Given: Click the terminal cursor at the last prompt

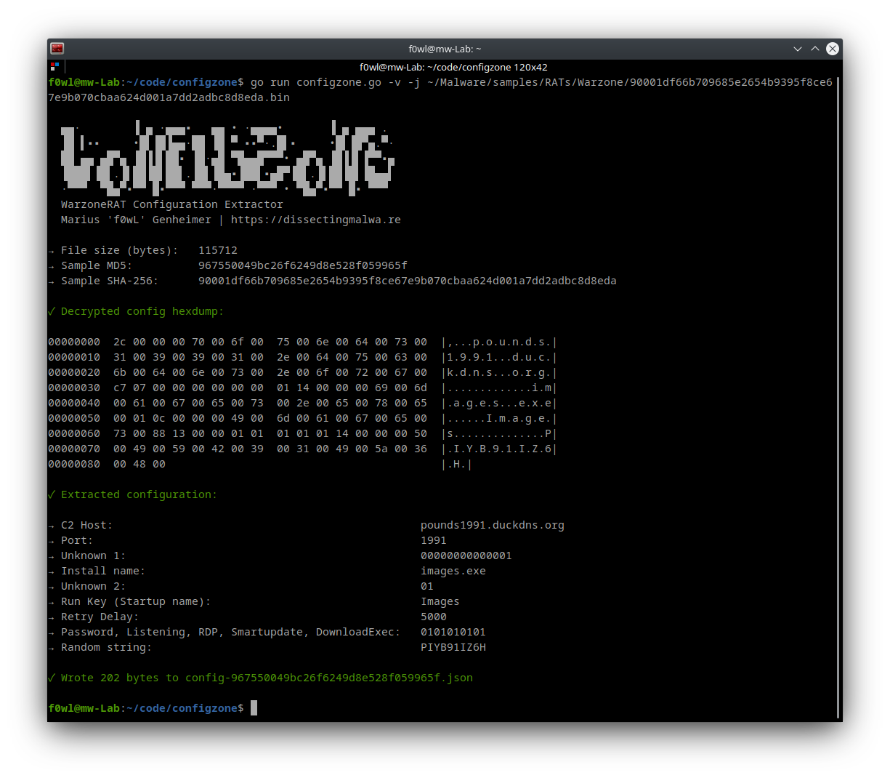Looking at the screenshot, I should tap(254, 708).
